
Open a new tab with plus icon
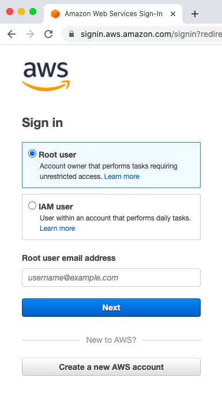195,14
